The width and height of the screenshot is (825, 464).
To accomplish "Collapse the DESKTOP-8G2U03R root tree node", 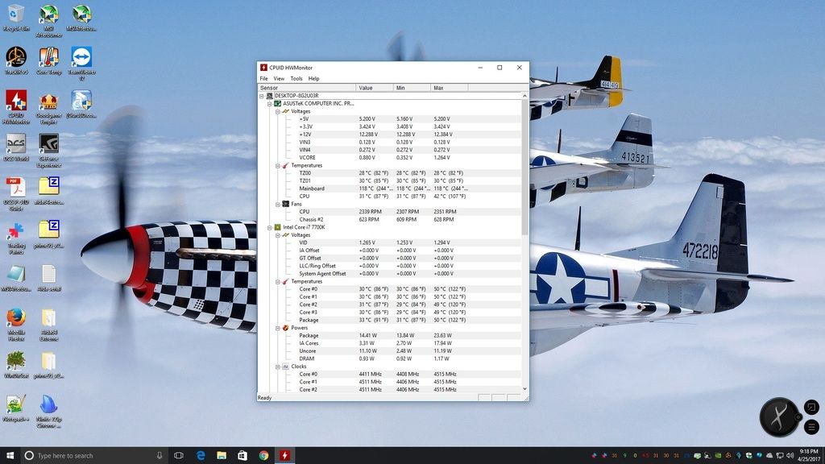I will pos(262,96).
